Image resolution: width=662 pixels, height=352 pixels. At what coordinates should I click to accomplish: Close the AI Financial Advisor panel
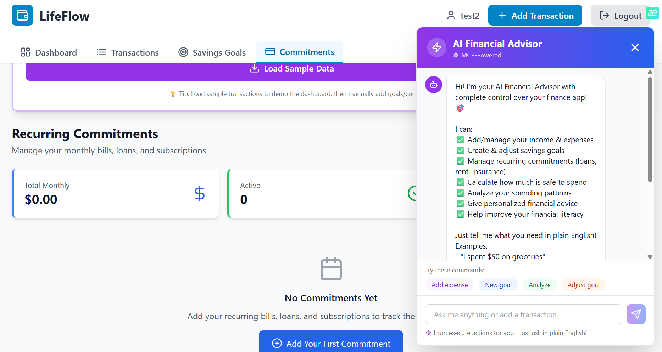pos(635,47)
